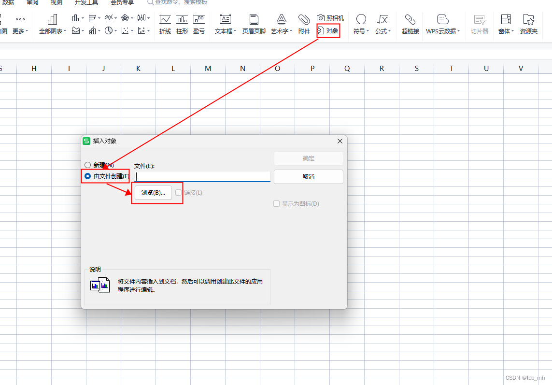Screen dimensions: 552x385
Task: Select column header M
Action: tap(208, 68)
